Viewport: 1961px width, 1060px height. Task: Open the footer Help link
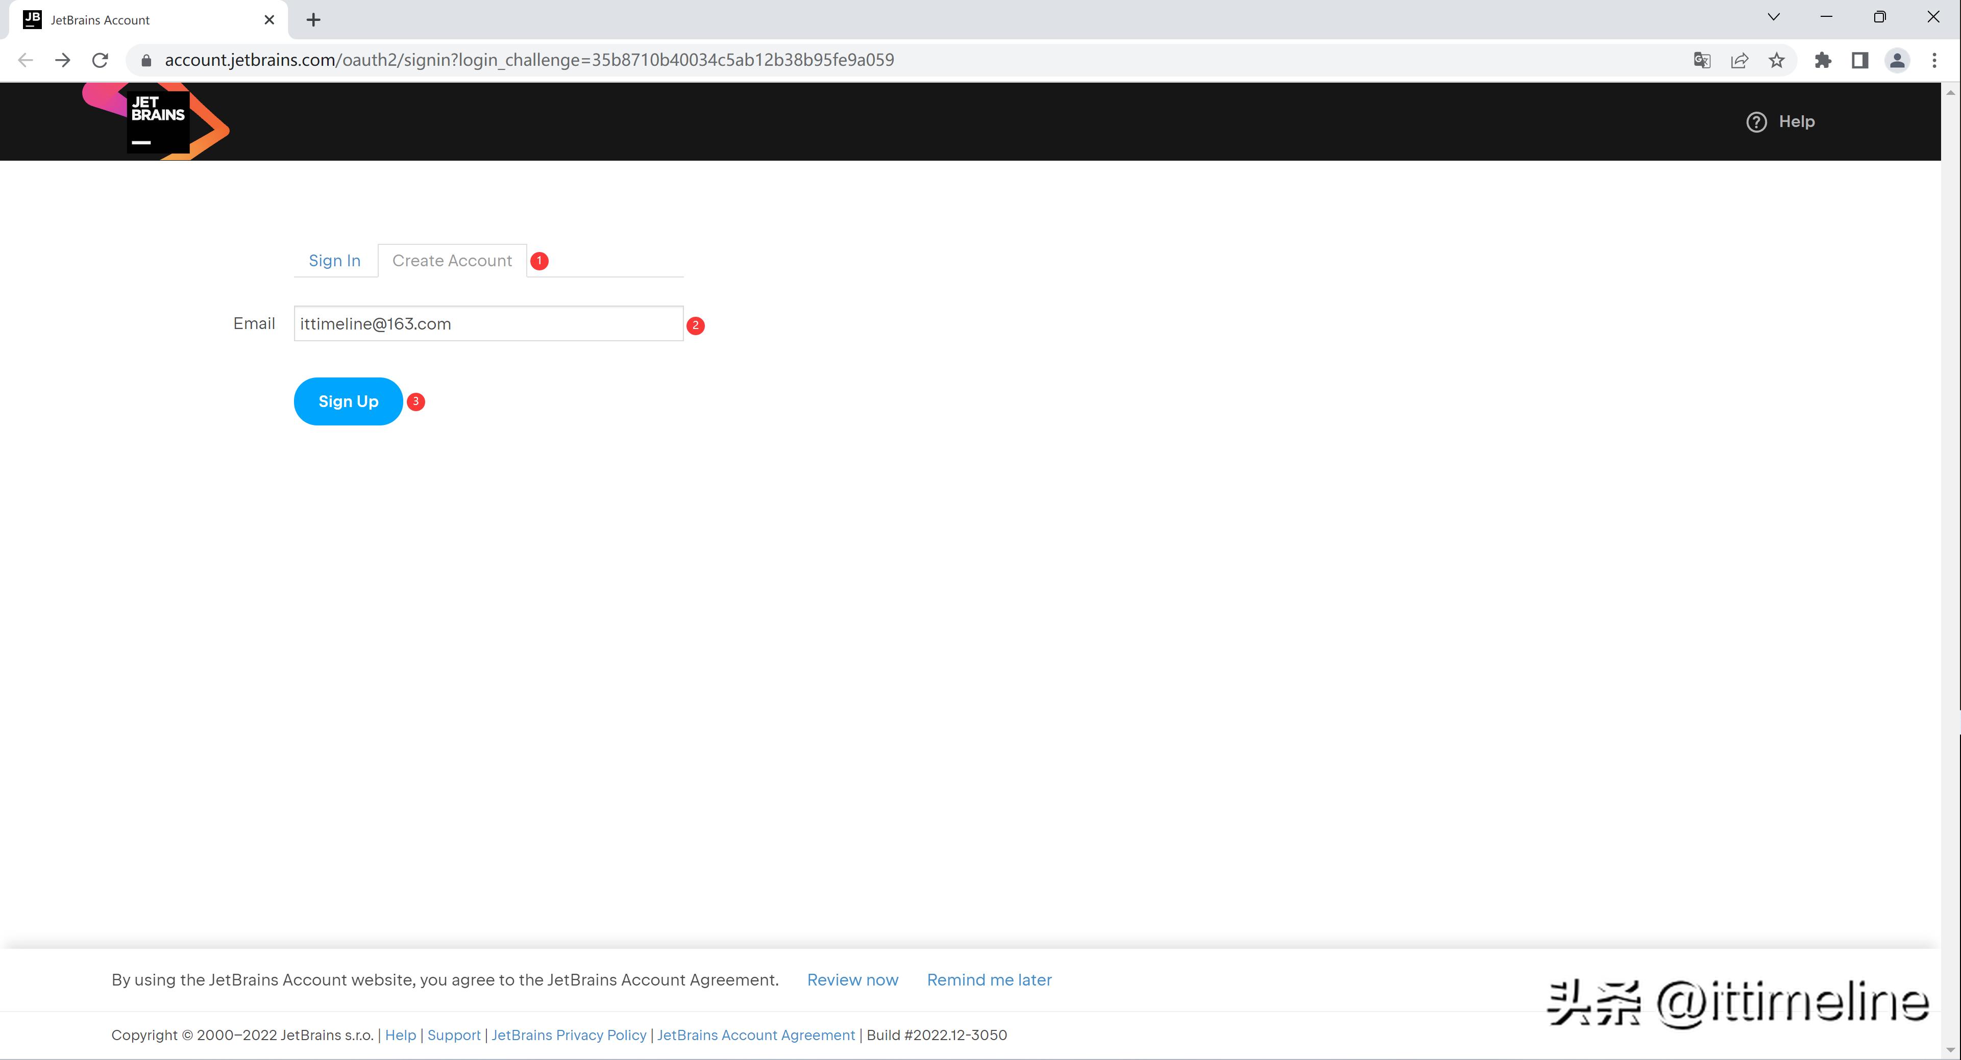coord(401,1035)
